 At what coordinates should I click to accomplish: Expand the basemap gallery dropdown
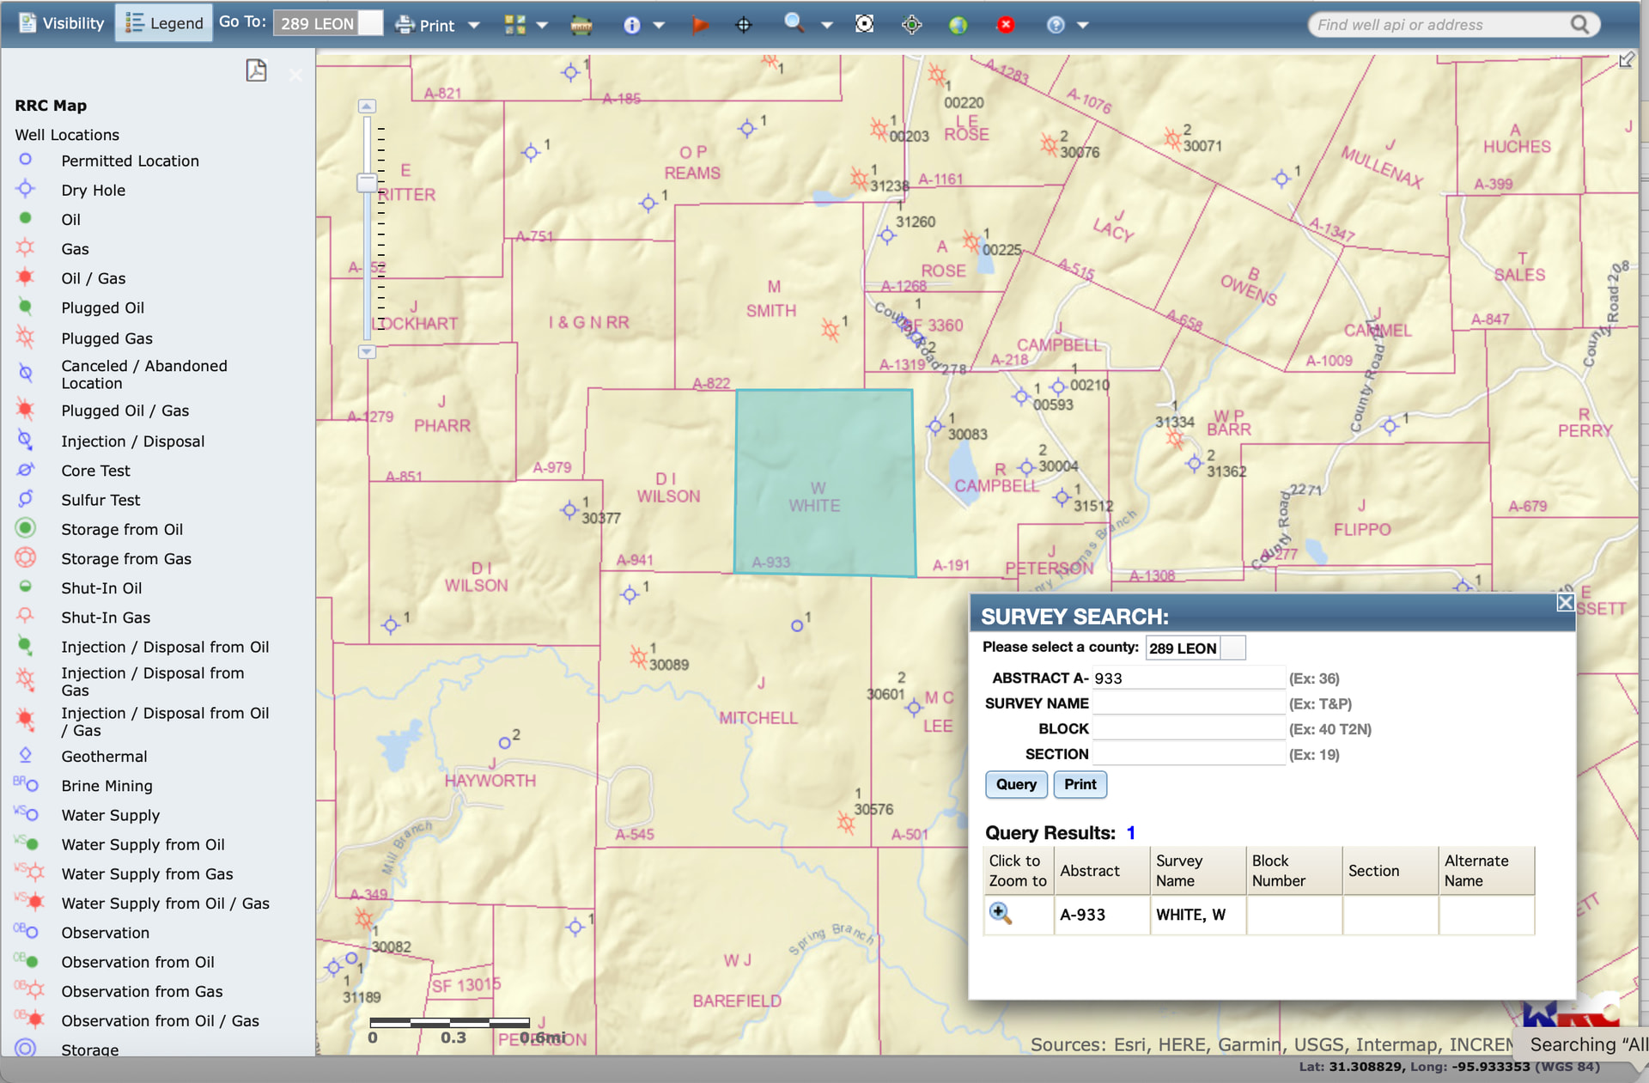pyautogui.click(x=542, y=25)
